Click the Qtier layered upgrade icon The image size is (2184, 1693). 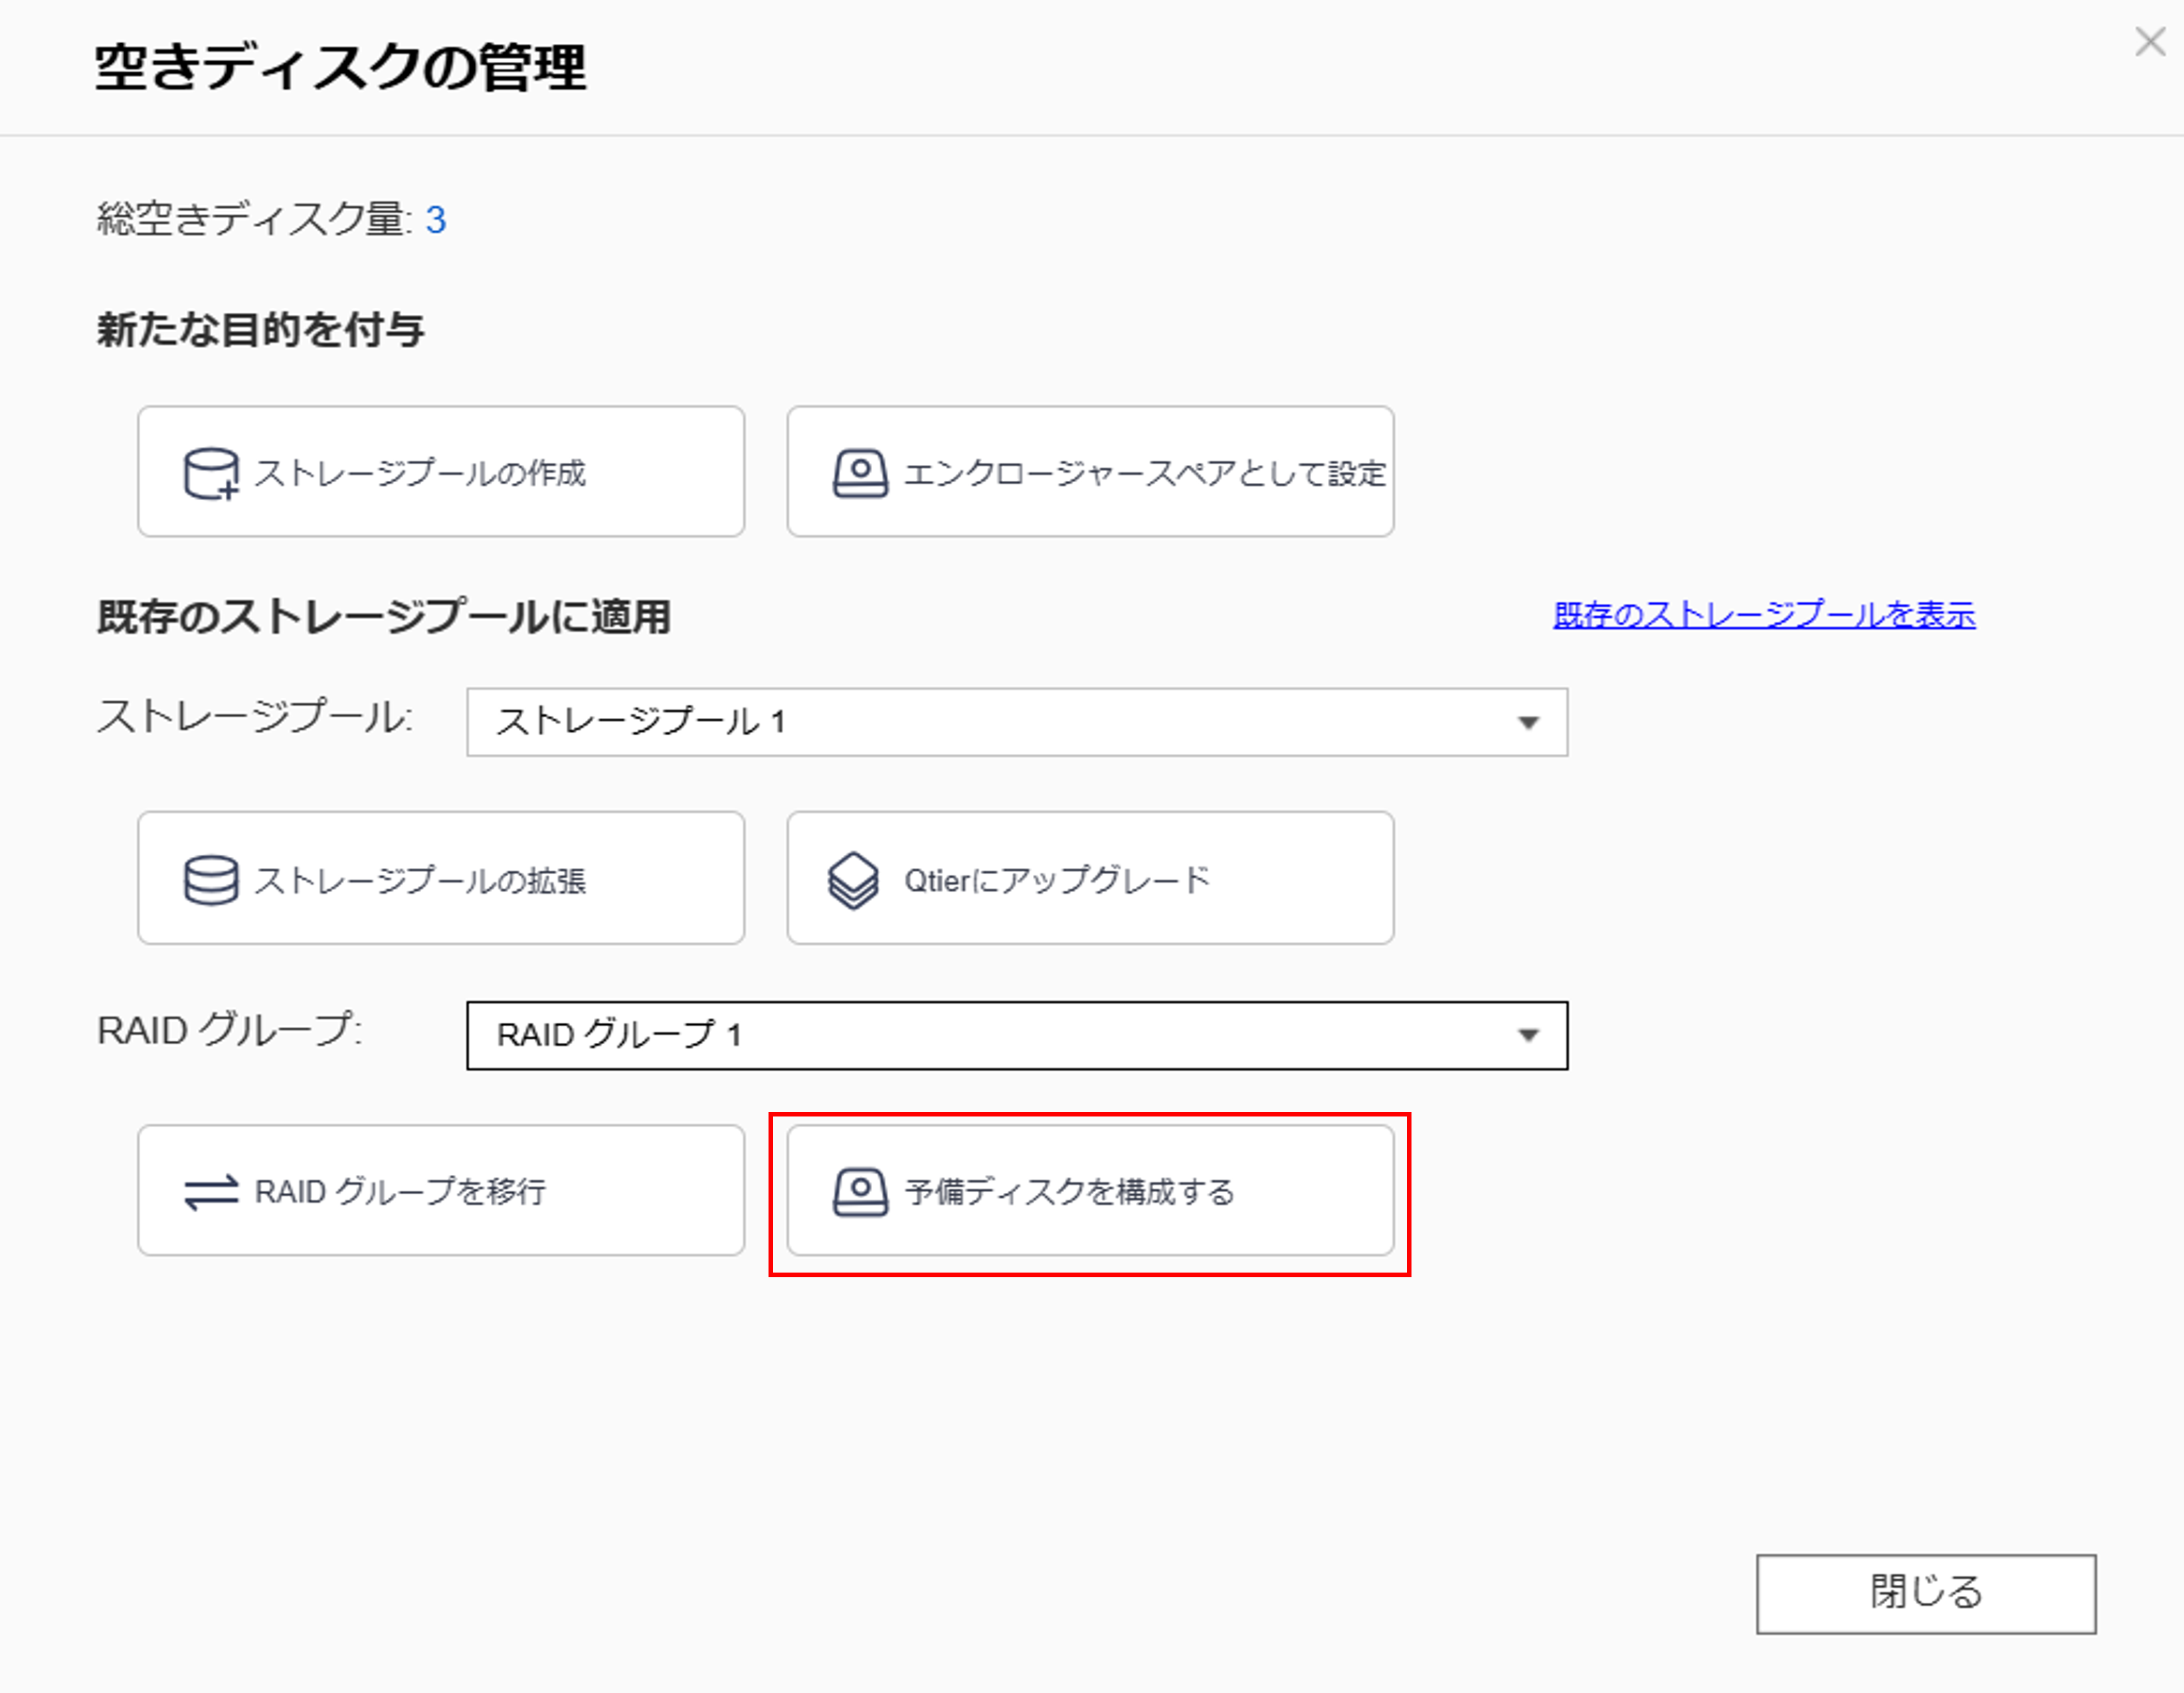coord(853,880)
